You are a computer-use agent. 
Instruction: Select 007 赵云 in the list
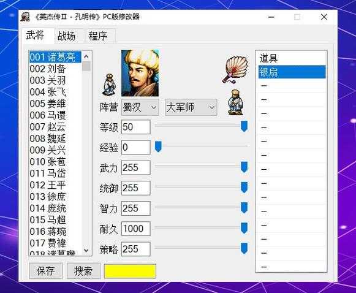click(x=55, y=127)
